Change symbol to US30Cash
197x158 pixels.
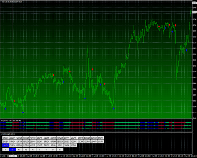(x=73, y=145)
